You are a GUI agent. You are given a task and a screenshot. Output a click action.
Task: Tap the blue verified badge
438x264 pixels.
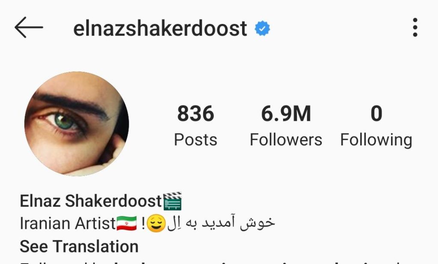(x=262, y=28)
